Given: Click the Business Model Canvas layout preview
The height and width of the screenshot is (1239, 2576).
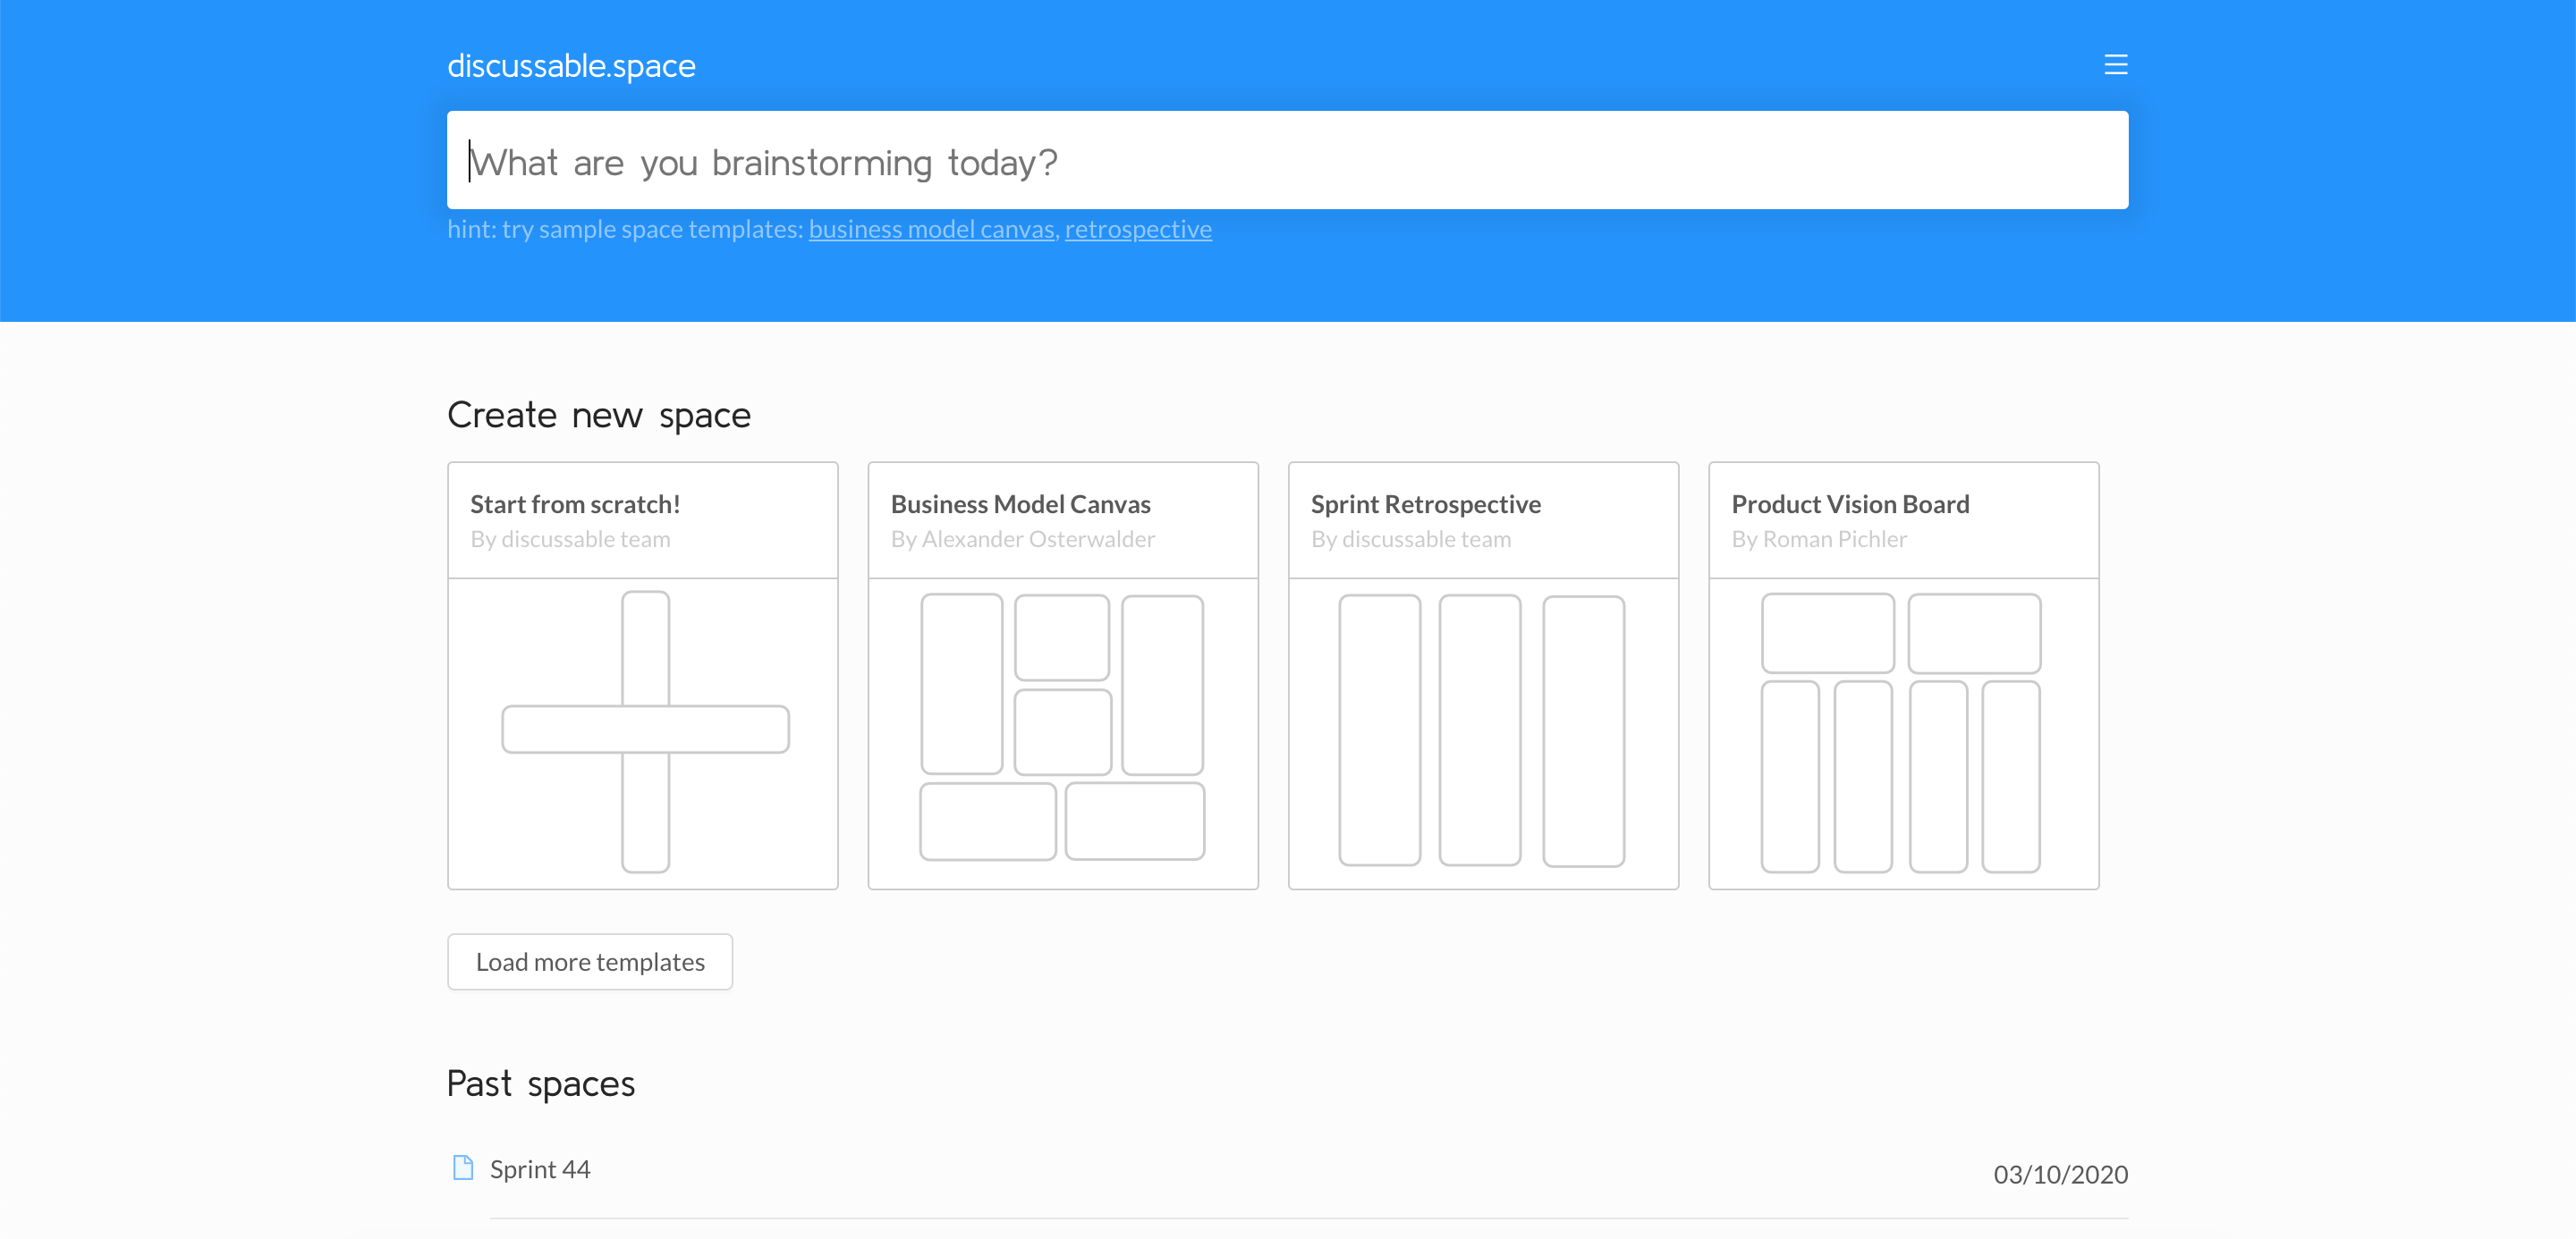Looking at the screenshot, I should [1062, 731].
